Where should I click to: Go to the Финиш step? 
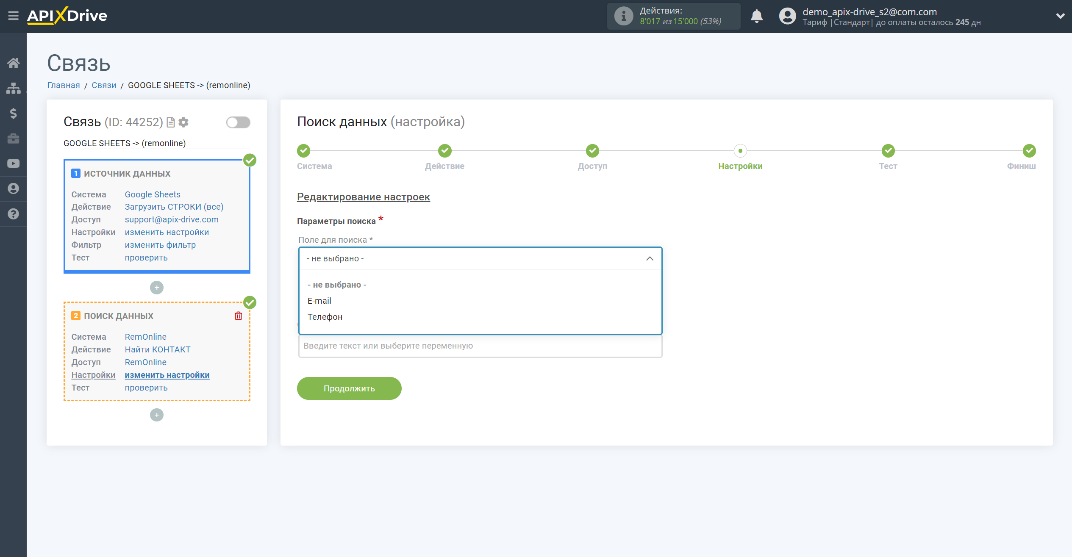pos(1029,151)
